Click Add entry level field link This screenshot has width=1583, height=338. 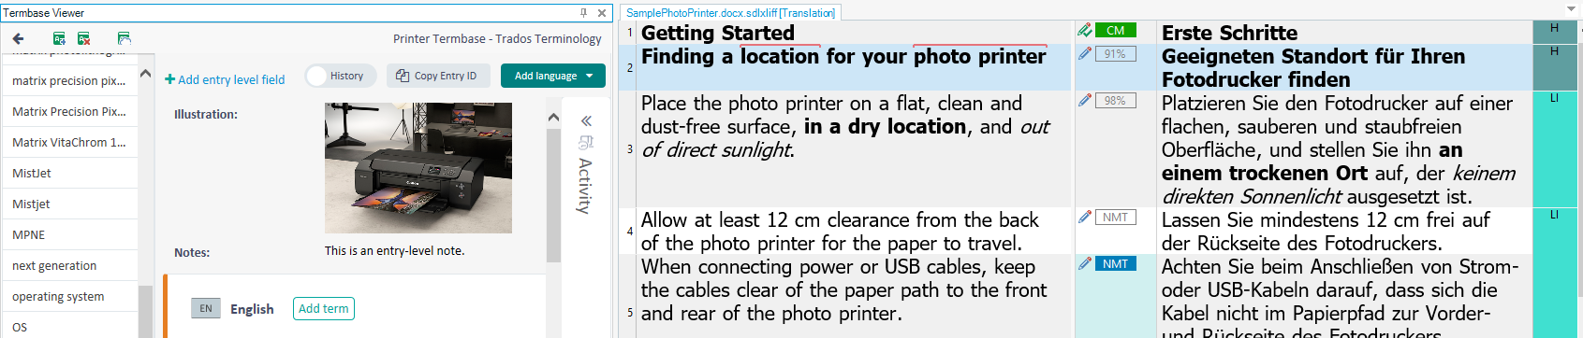point(225,79)
